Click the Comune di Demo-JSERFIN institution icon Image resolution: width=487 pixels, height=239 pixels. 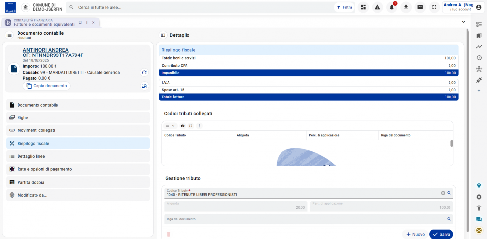point(26,7)
